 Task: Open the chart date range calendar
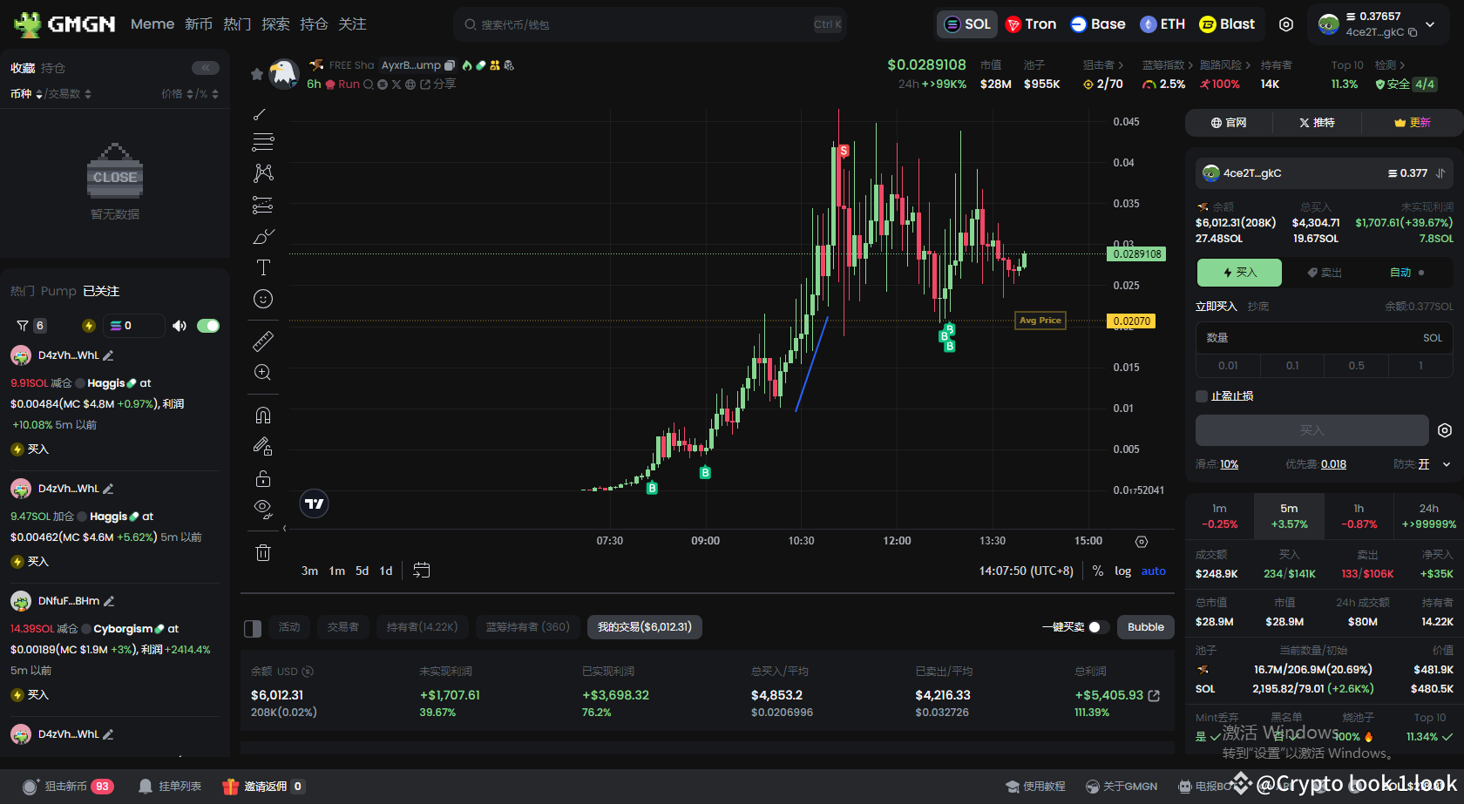point(422,571)
